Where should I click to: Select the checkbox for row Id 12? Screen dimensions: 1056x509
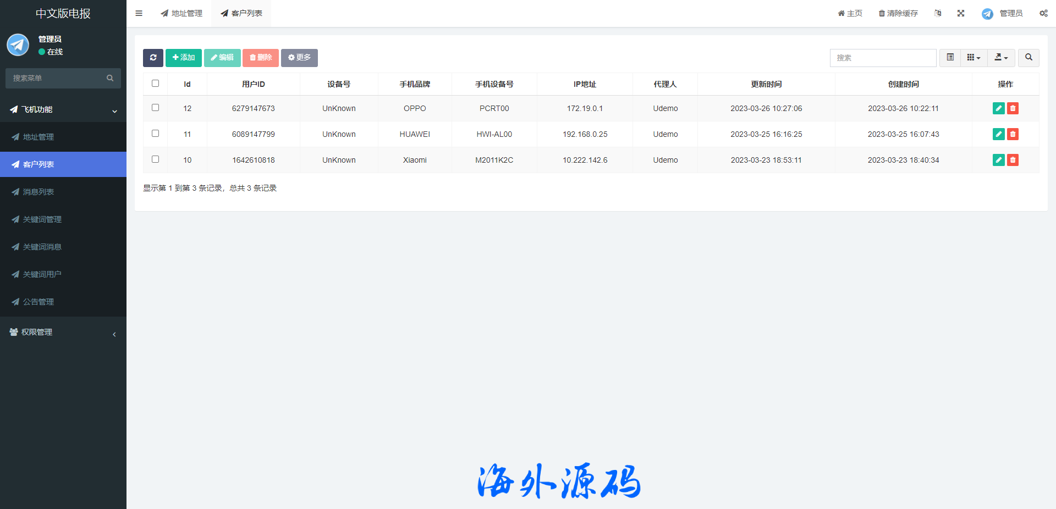point(155,108)
